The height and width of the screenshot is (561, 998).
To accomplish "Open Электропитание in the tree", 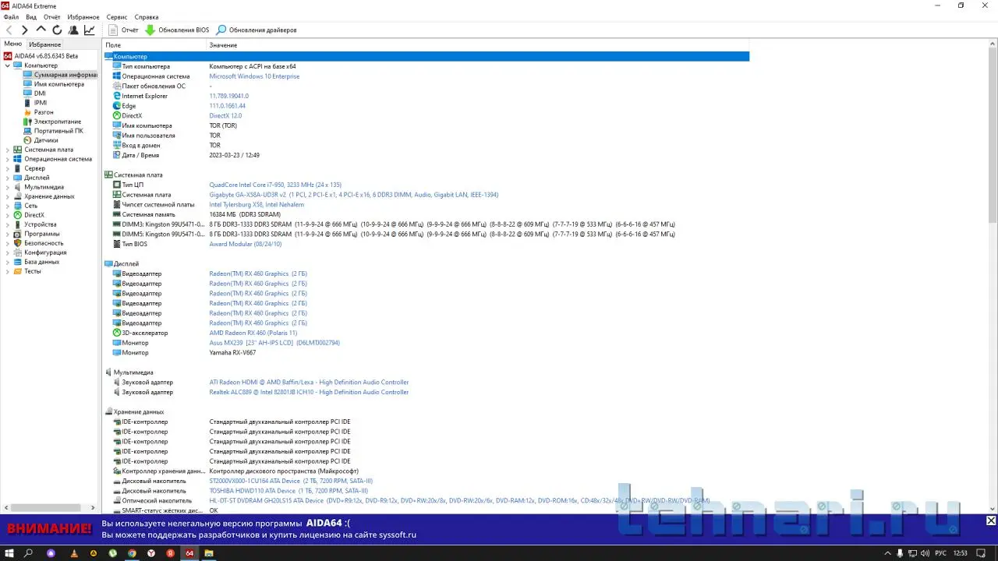I will coord(57,122).
